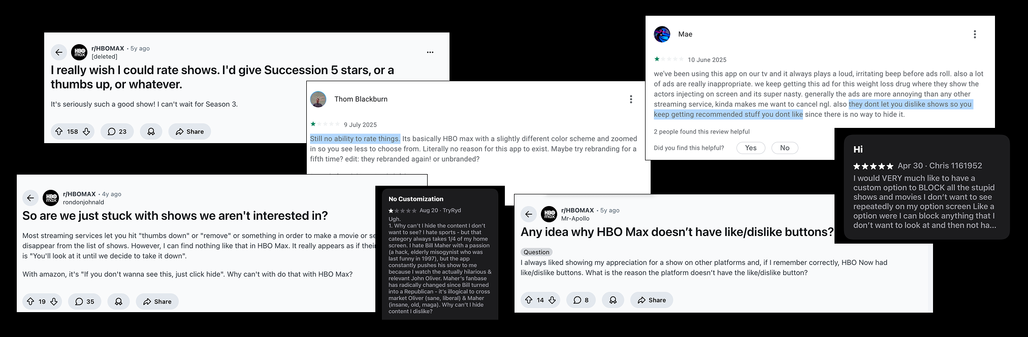Click the '9 July 2025' review date
The width and height of the screenshot is (1028, 337).
point(360,125)
